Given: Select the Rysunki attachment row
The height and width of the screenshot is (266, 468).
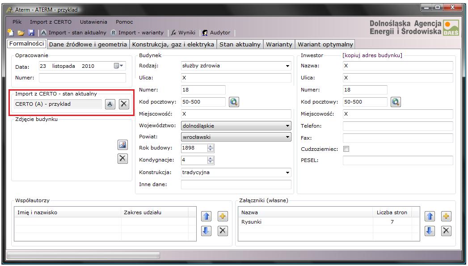Looking at the screenshot, I should [329, 222].
